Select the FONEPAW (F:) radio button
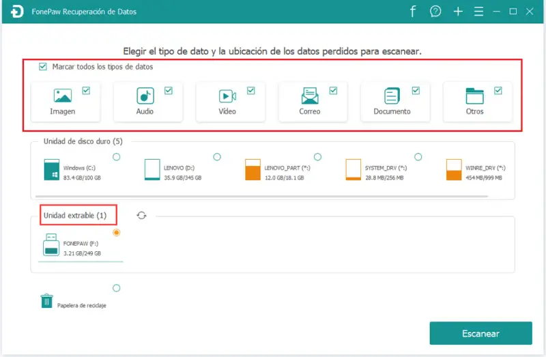 pos(117,232)
